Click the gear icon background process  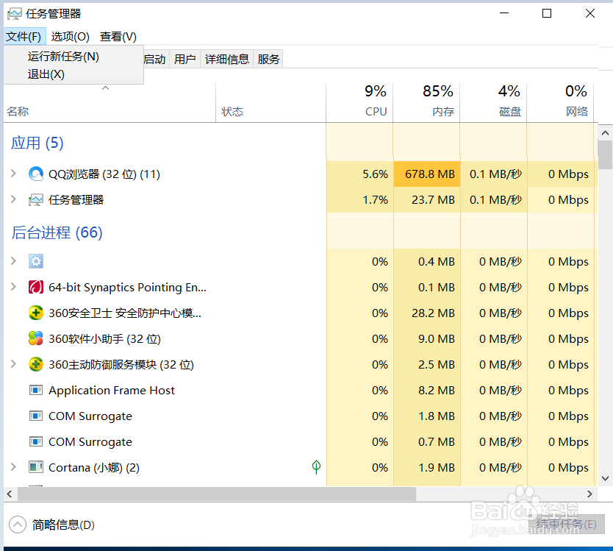click(35, 261)
